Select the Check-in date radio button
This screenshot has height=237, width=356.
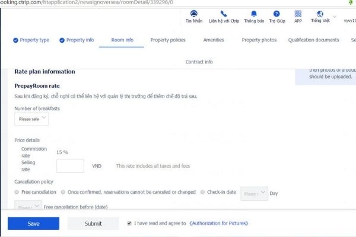point(202,192)
